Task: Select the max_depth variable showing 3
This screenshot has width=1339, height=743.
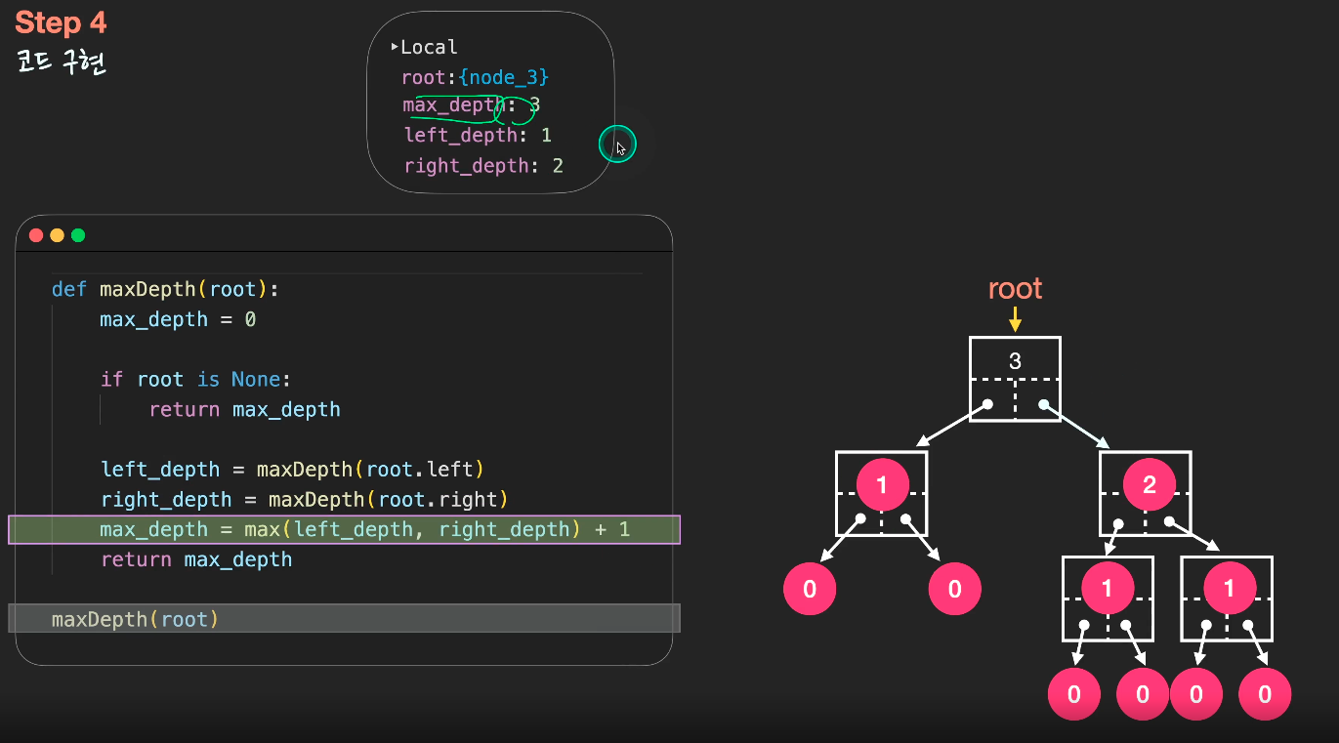Action: click(x=471, y=105)
